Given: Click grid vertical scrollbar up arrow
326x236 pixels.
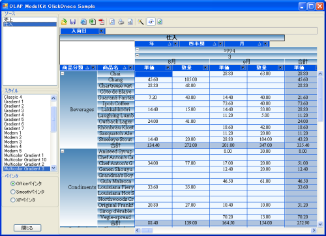Looking at the screenshot, I should point(320,73).
